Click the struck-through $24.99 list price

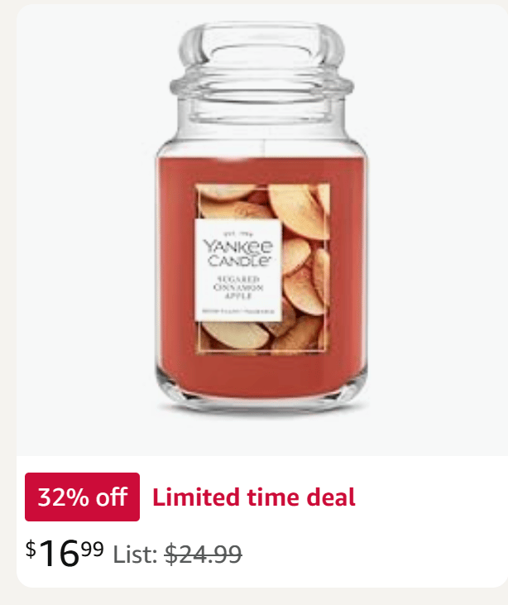point(204,555)
